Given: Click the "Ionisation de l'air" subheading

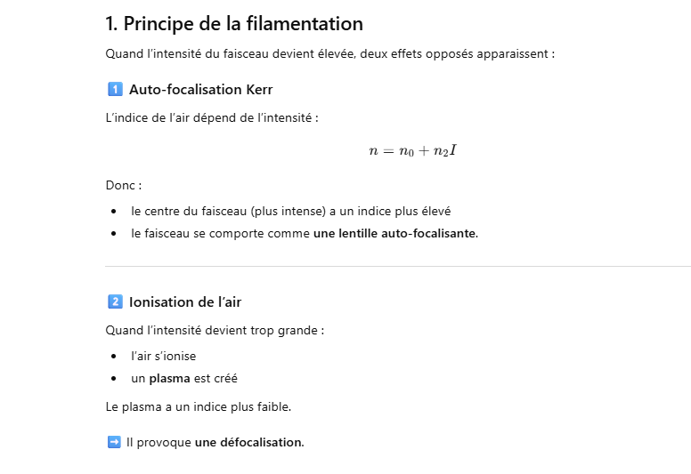Looking at the screenshot, I should click(x=185, y=301).
